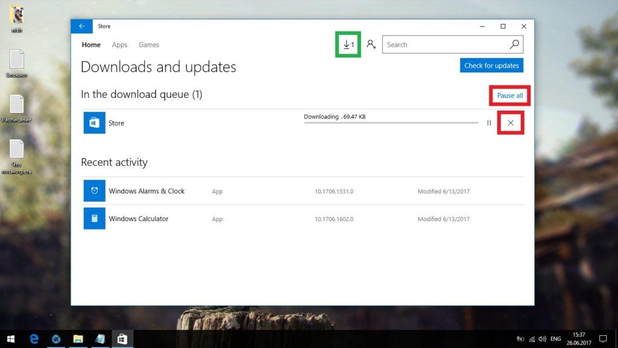Screen dimensions: 618x348
Task: Click the Modified date for Windows Calculator
Action: [444, 219]
